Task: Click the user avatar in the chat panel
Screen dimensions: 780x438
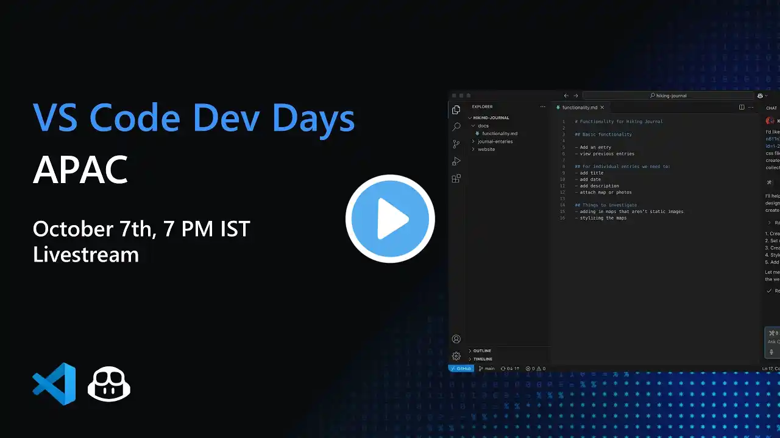Action: 770,121
